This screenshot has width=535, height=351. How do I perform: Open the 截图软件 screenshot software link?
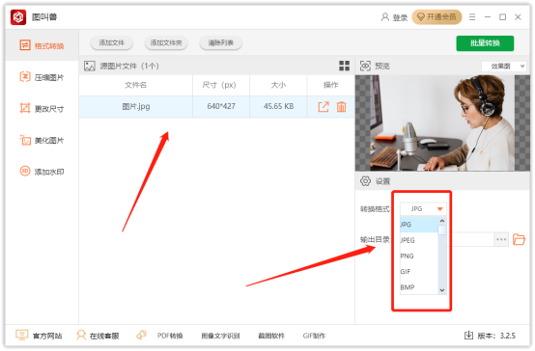[x=271, y=336]
